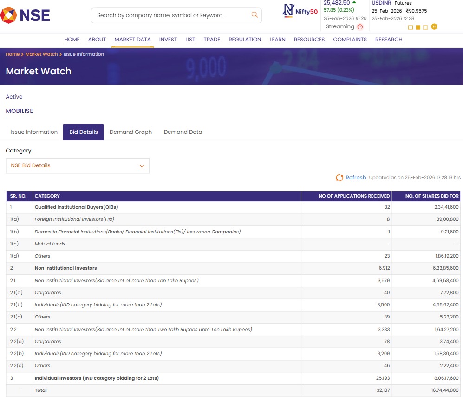Select the first ticker carousel dot
Image resolution: width=463 pixels, height=397 pixels.
pyautogui.click(x=411, y=27)
